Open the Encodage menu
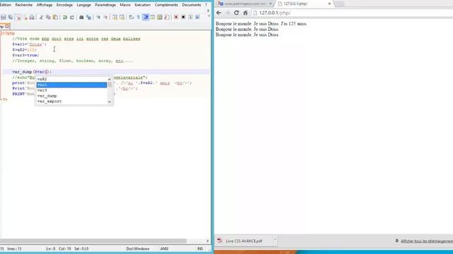This screenshot has height=254, width=453. [x=64, y=5]
